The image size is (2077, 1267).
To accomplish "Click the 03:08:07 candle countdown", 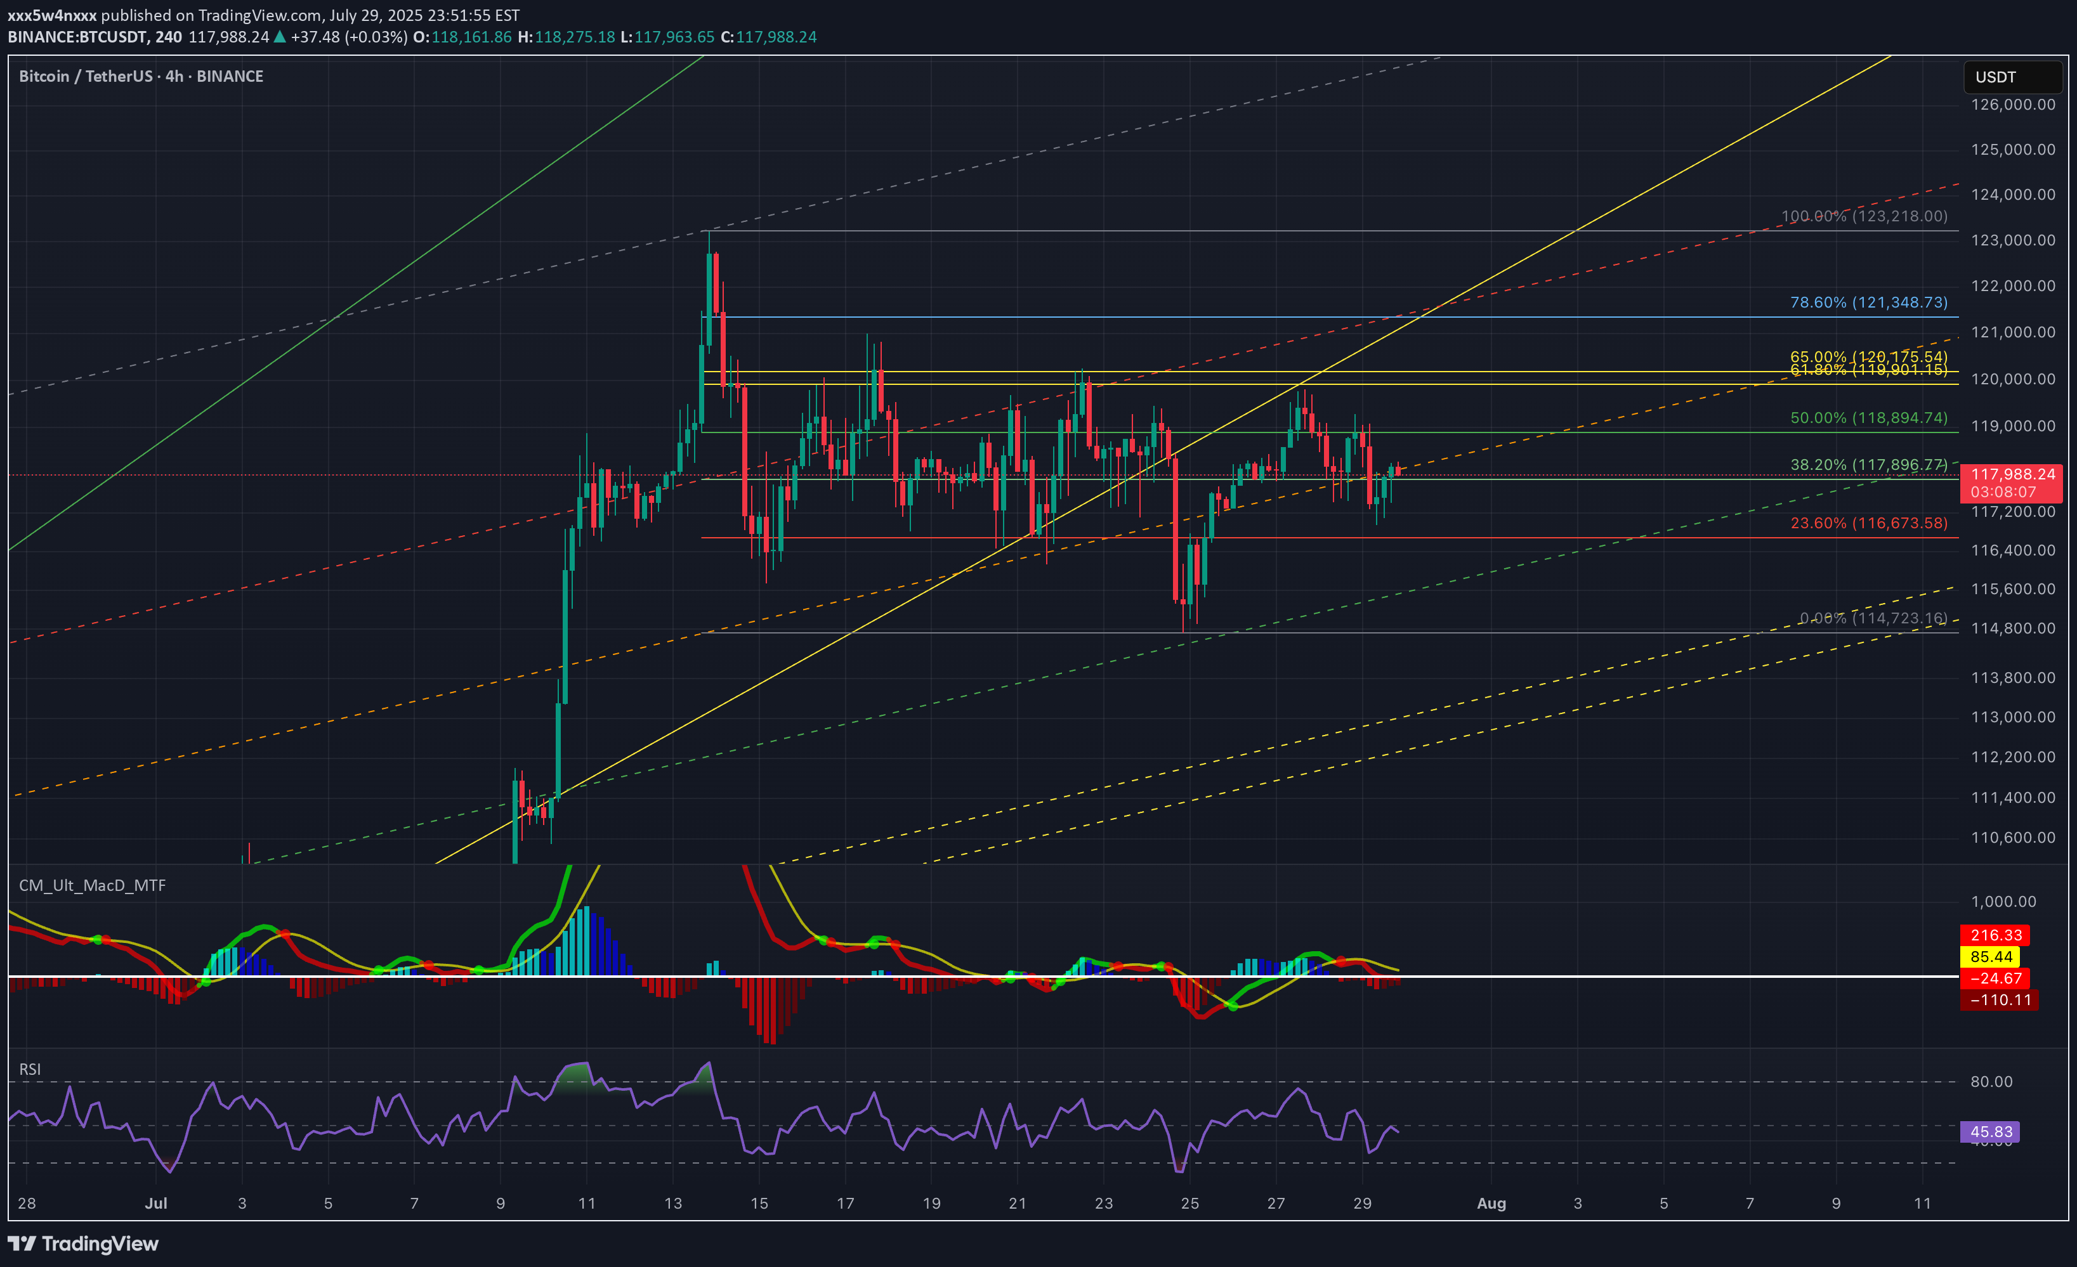I will [x=2003, y=492].
